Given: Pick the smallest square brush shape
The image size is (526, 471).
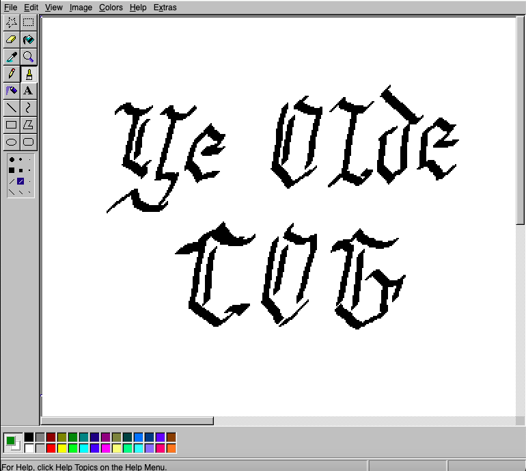Looking at the screenshot, I should click(x=29, y=170).
